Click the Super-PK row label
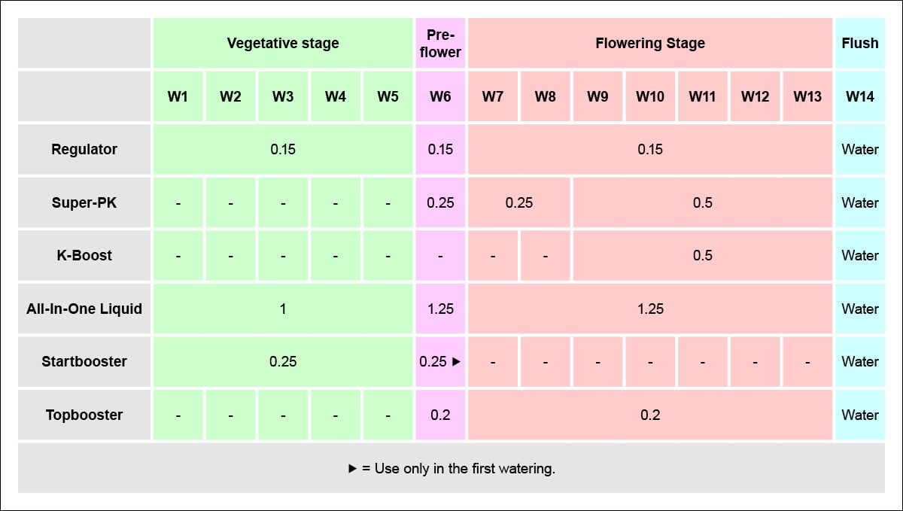This screenshot has width=903, height=511. pyautogui.click(x=84, y=202)
